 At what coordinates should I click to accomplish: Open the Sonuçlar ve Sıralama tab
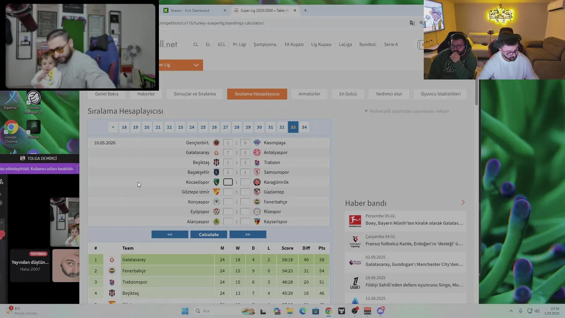tap(195, 94)
